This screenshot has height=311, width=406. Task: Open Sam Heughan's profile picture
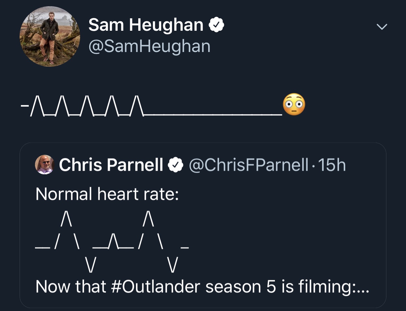point(50,37)
